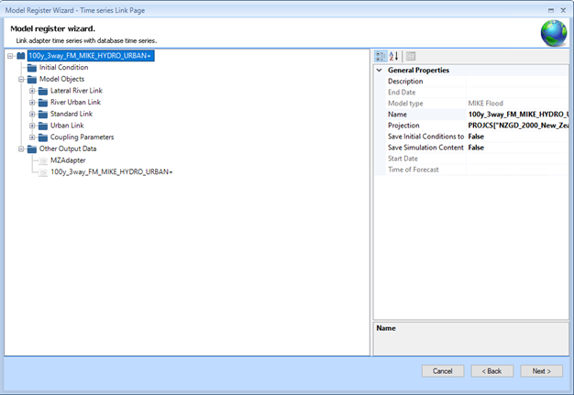This screenshot has height=395, width=574.
Task: Collapse the Model Objects node
Action: point(21,80)
